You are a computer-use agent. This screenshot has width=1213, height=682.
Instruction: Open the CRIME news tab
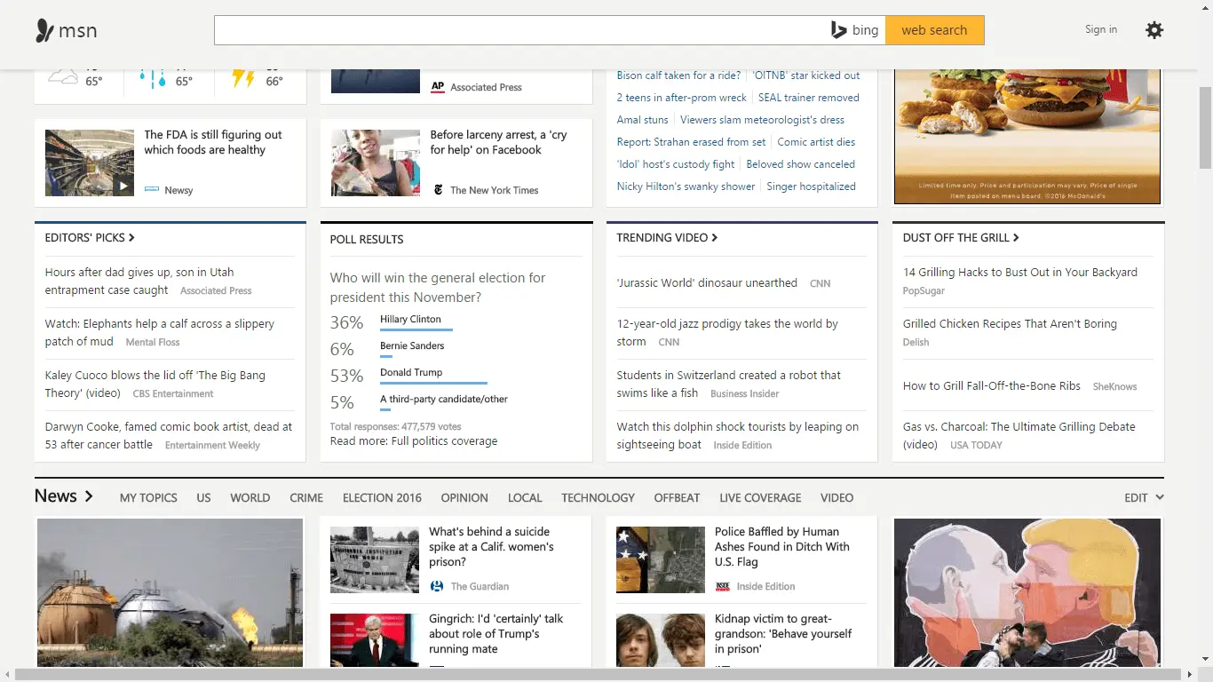click(306, 498)
